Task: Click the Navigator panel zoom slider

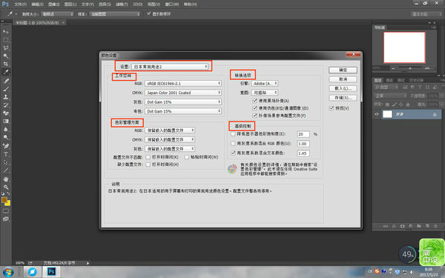Action: [410, 68]
